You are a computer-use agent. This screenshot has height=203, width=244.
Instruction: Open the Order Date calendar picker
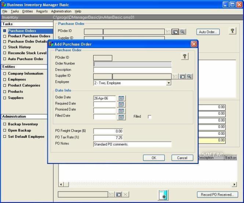tap(121, 98)
